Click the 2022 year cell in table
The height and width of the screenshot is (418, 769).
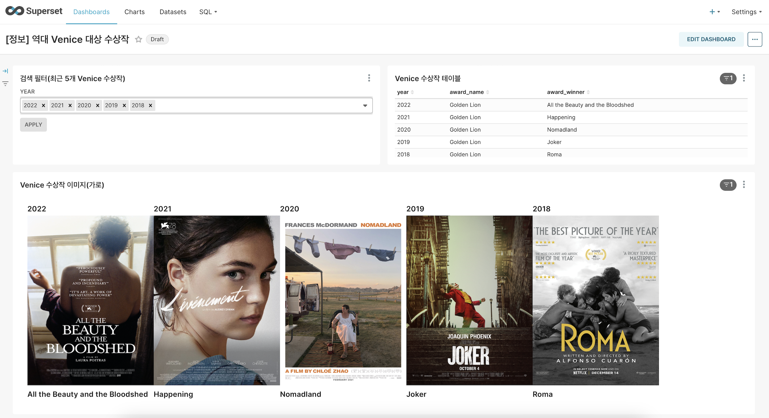pos(404,105)
